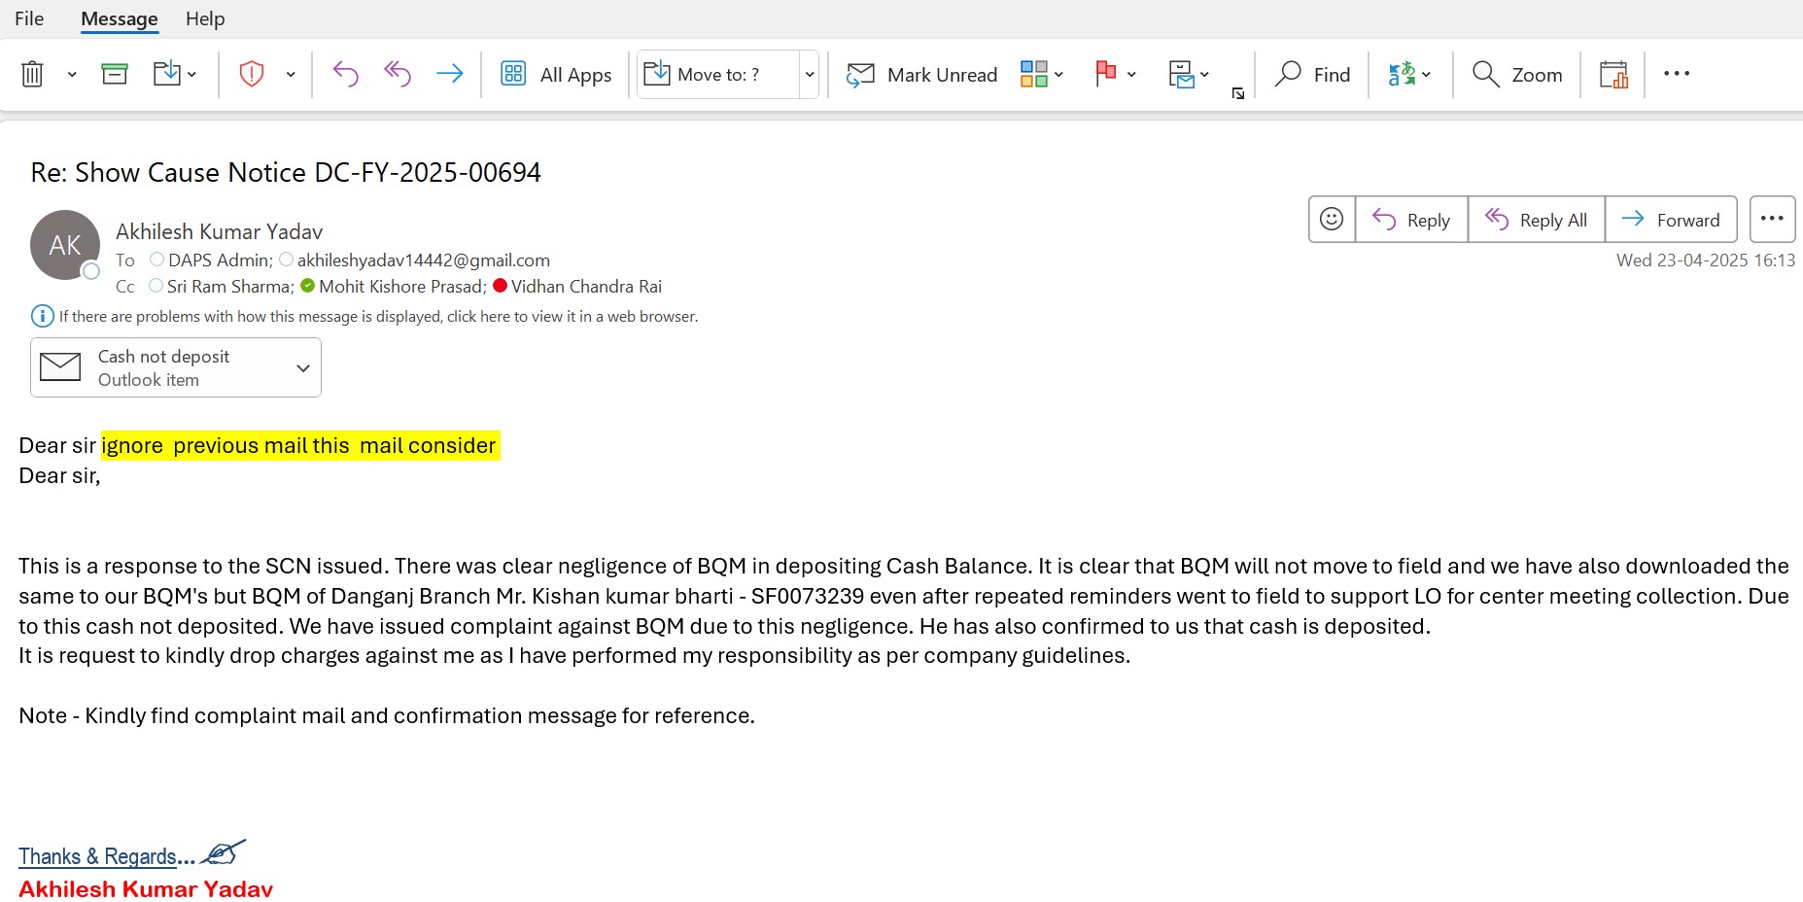Viewport: 1803px width, 902px height.
Task: Click Mohit Kishore Prasad presence indicator
Action: pos(308,286)
